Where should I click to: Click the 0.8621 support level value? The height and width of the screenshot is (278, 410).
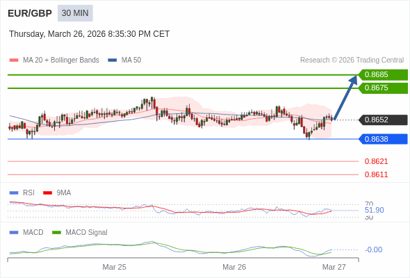click(x=376, y=161)
